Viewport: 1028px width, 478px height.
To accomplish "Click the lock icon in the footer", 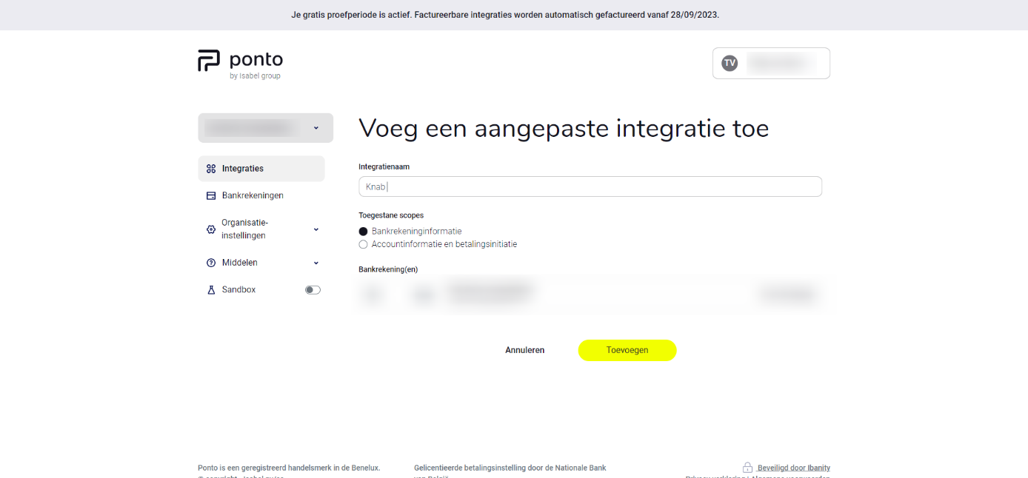I will 747,468.
